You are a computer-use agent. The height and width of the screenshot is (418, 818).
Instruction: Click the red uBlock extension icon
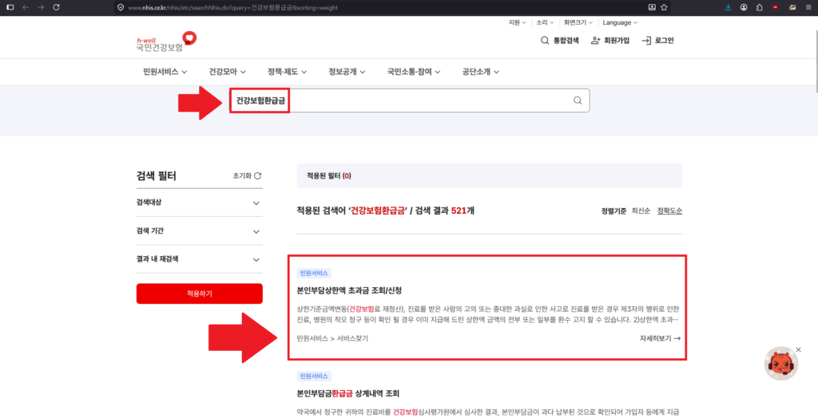tap(775, 7)
